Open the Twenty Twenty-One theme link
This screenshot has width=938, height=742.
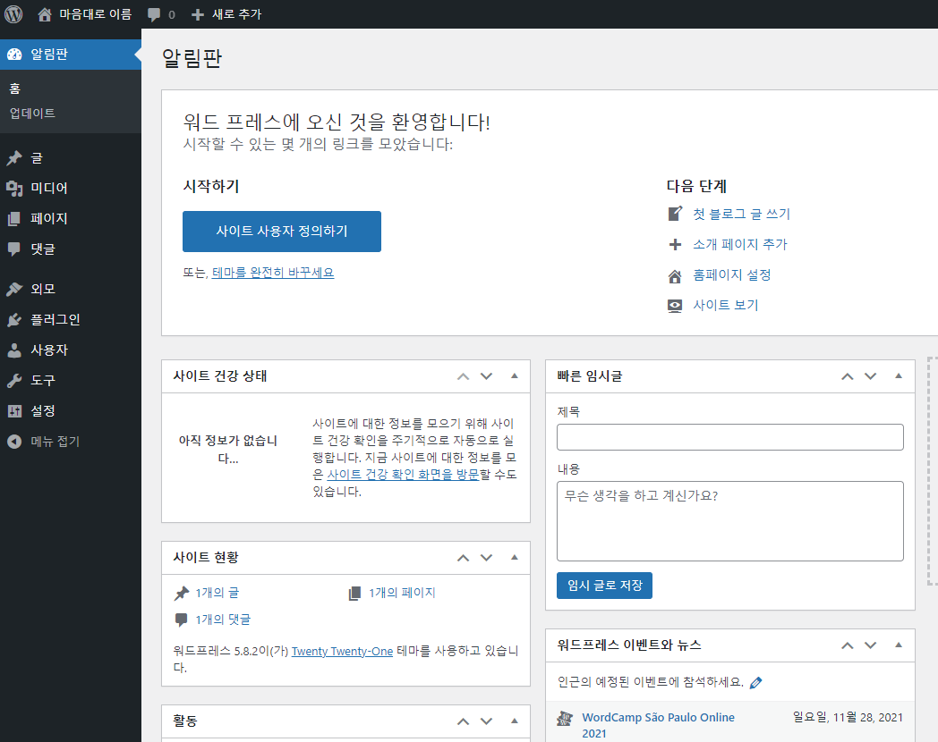[342, 651]
